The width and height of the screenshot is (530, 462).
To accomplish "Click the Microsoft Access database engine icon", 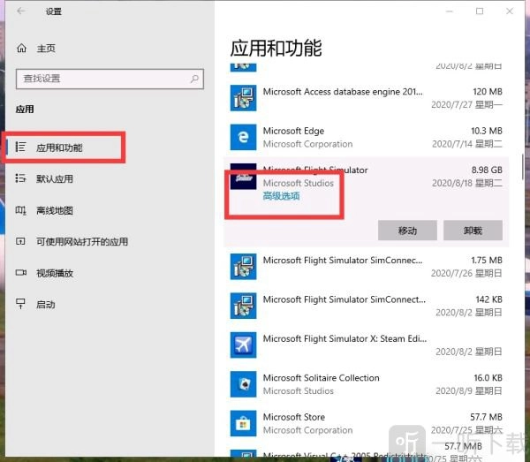I will pyautogui.click(x=242, y=97).
